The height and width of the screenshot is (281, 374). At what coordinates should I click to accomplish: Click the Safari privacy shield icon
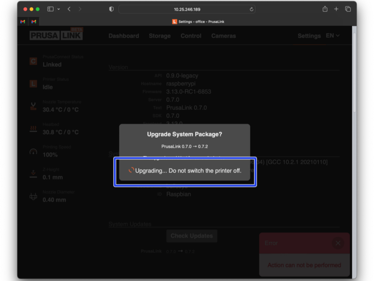click(x=111, y=9)
